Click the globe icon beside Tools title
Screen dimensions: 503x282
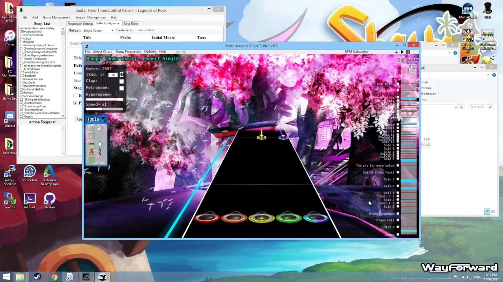[103, 119]
